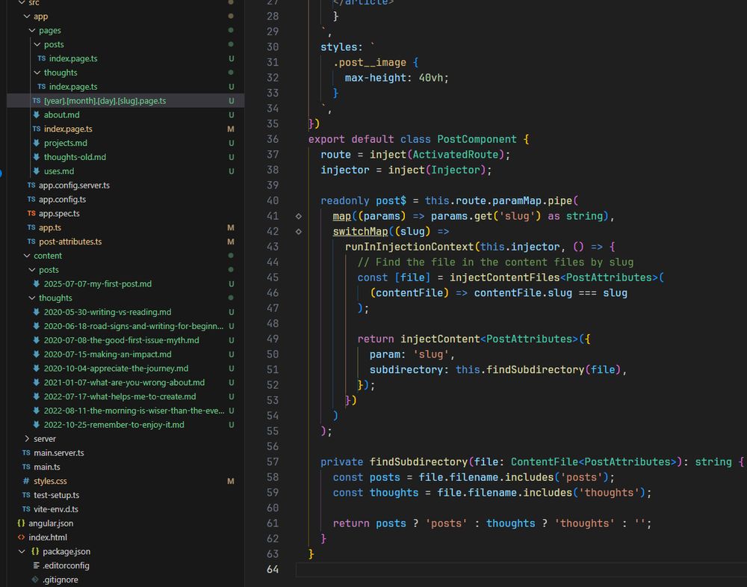Click runInInjectionContext on line 43
Image resolution: width=747 pixels, height=587 pixels.
409,247
